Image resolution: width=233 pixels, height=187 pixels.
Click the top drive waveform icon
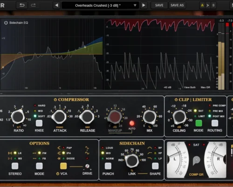click(x=87, y=148)
